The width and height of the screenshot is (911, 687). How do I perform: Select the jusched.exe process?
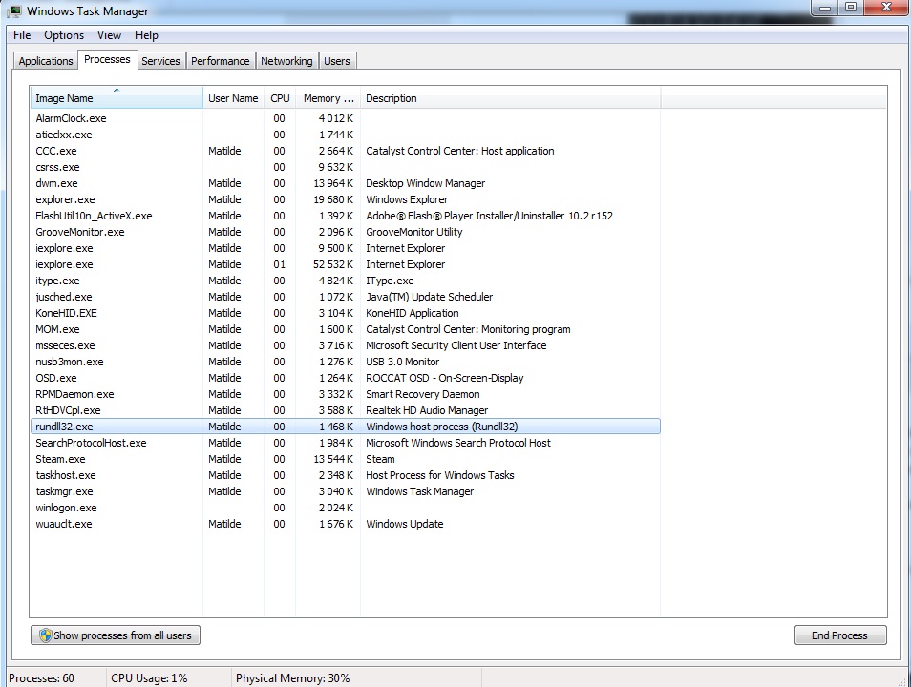pyautogui.click(x=345, y=298)
